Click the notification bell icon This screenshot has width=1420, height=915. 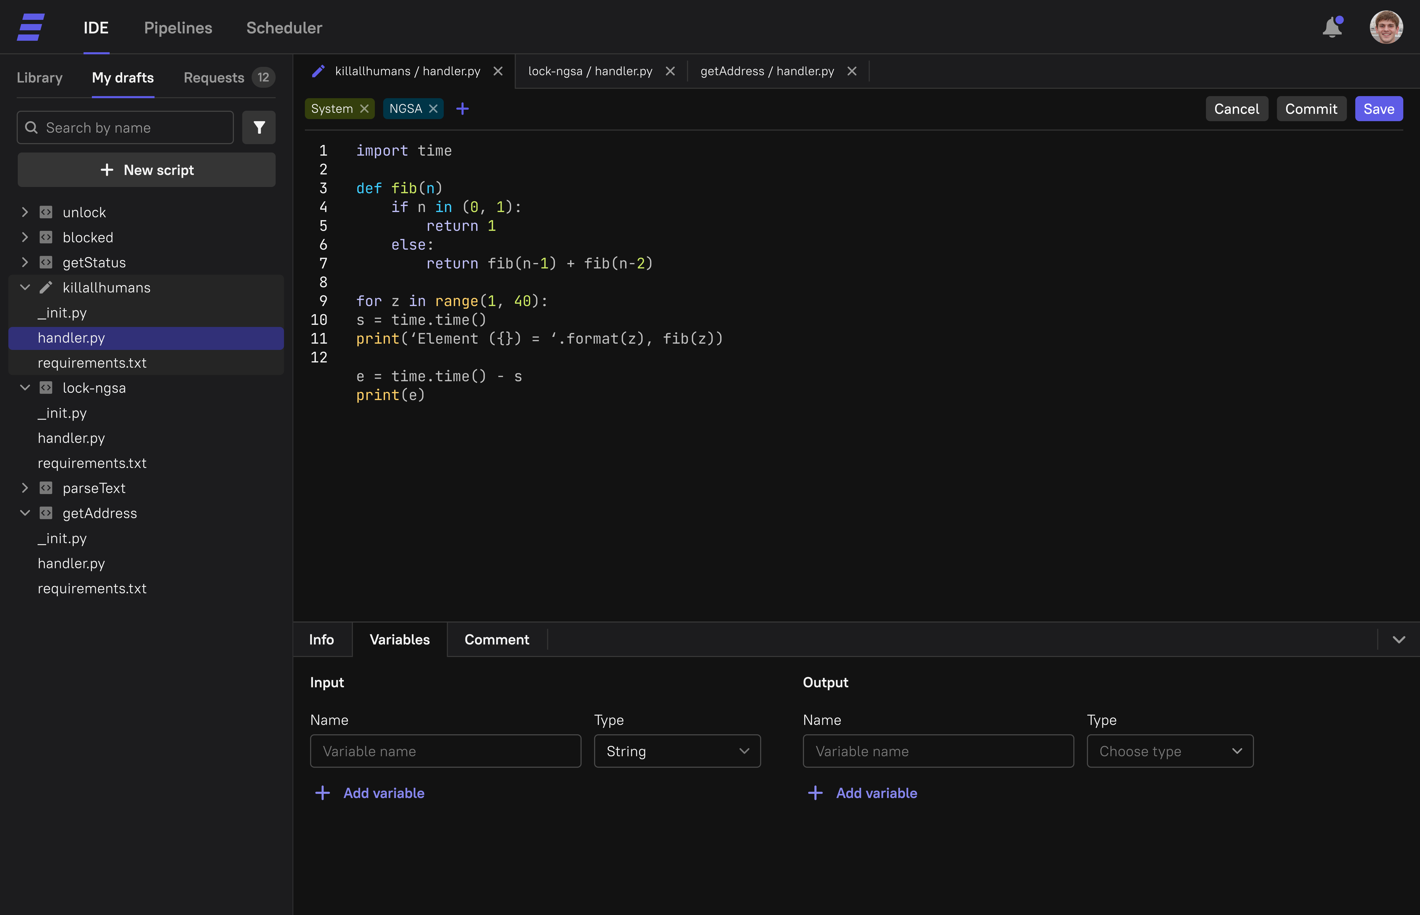[1332, 27]
